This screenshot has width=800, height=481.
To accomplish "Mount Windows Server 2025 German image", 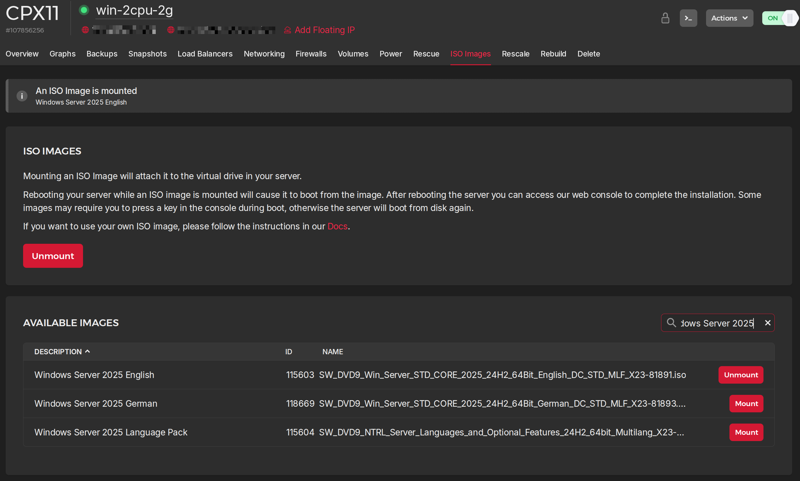I will (746, 404).
